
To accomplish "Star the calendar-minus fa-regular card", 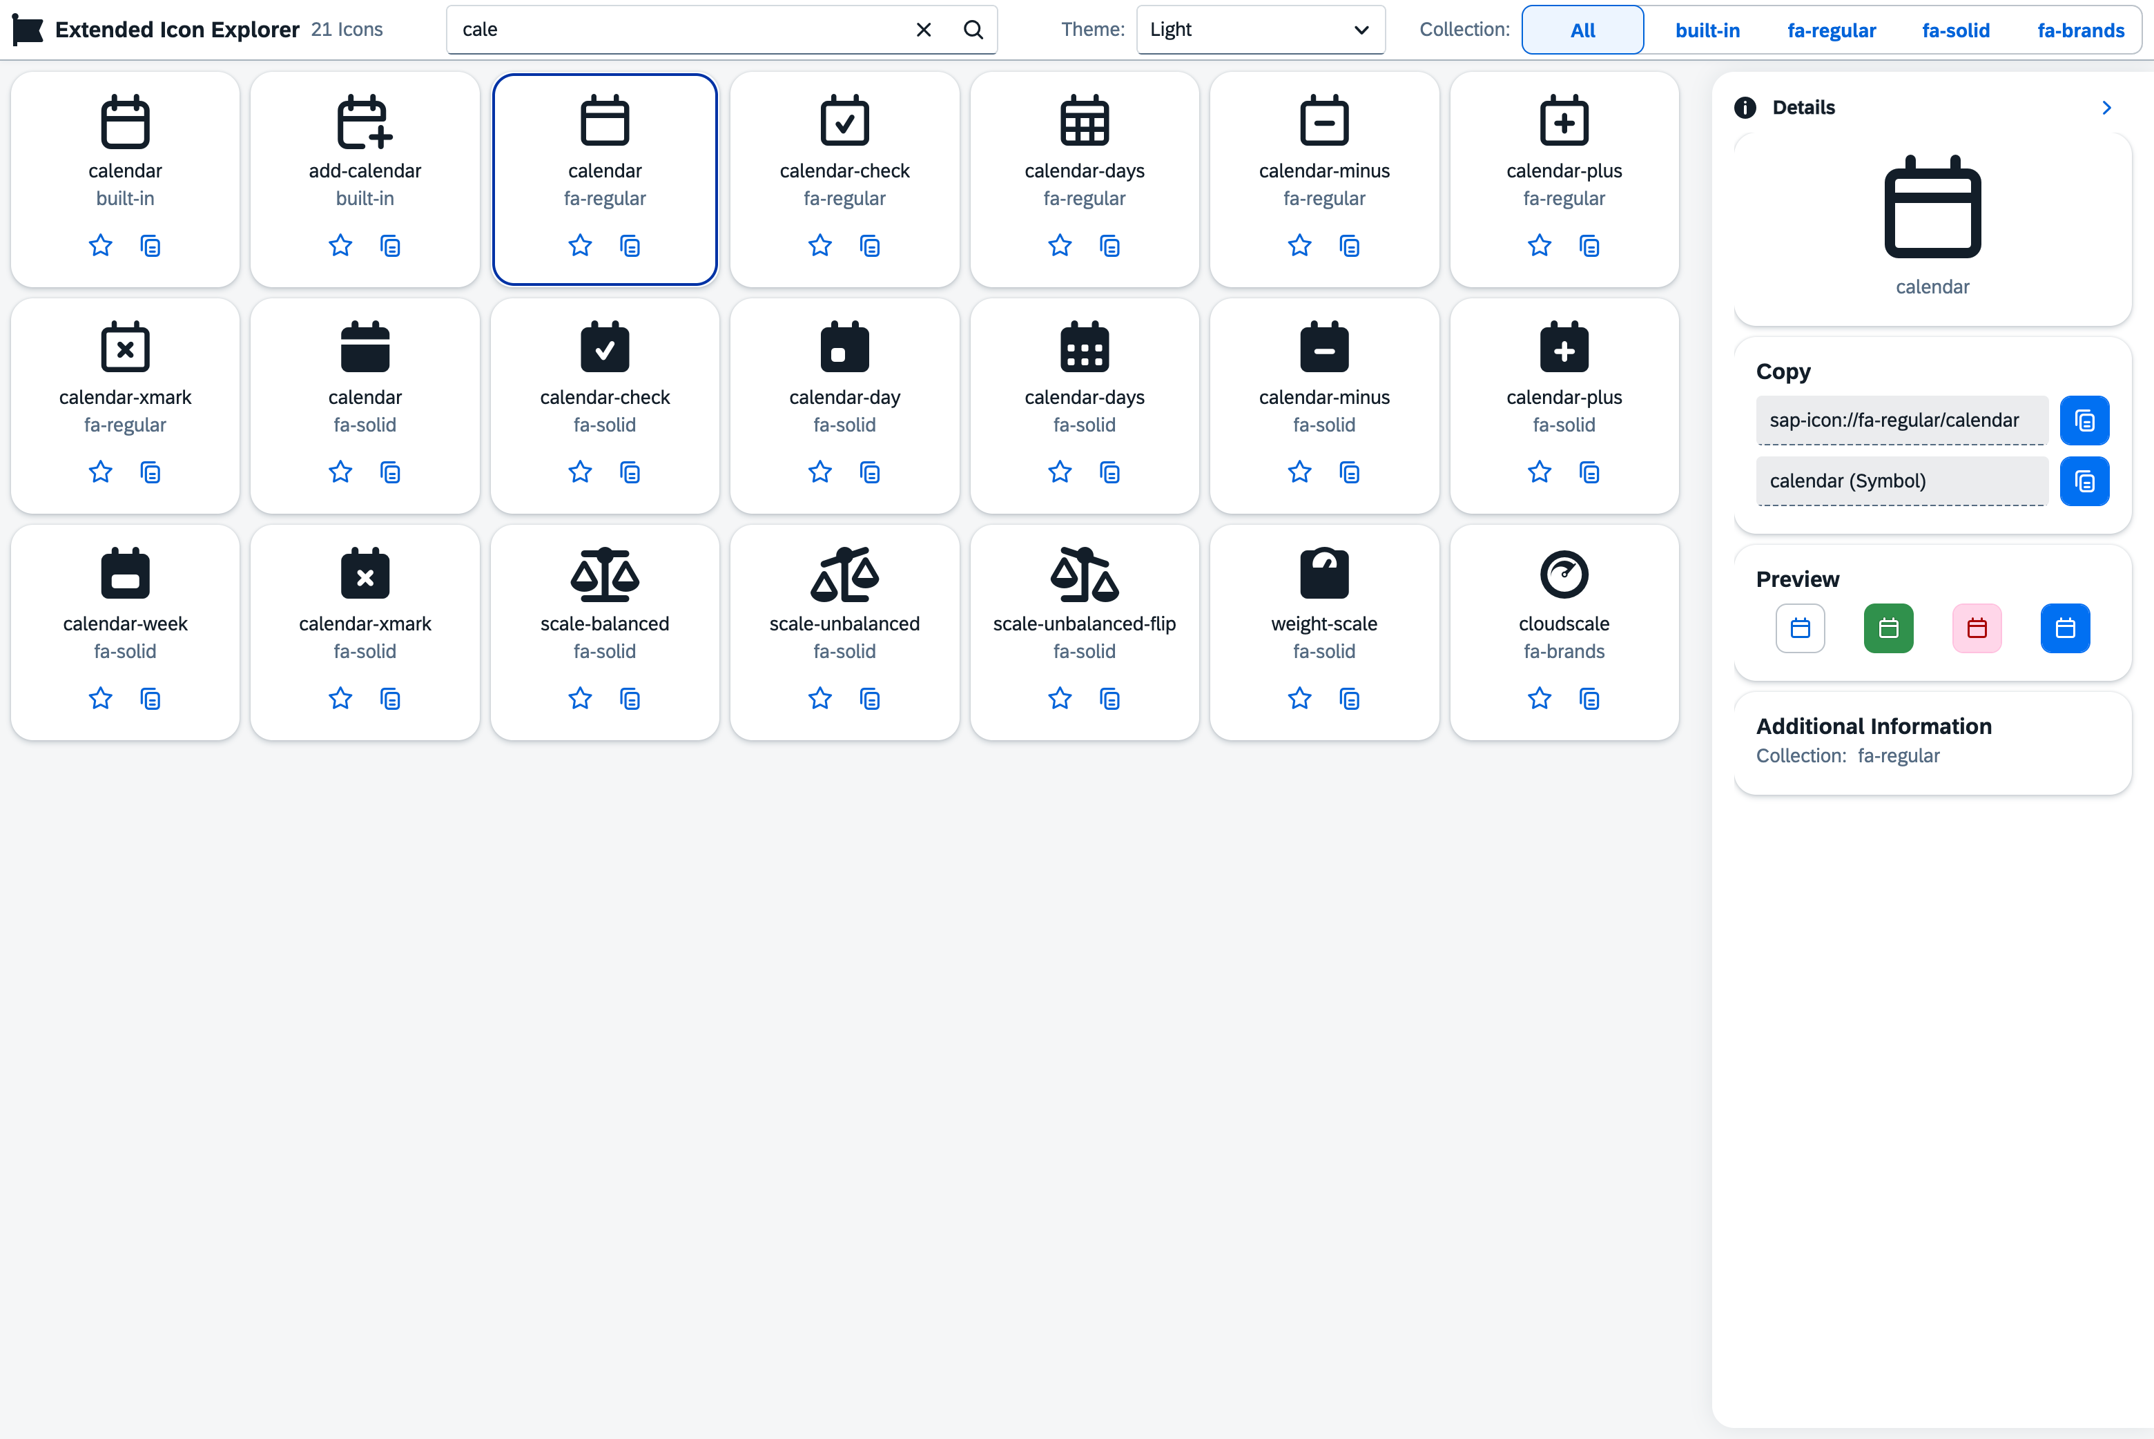I will (x=1300, y=246).
